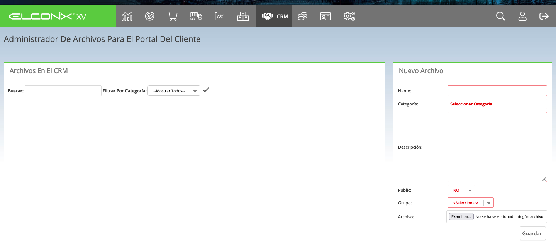This screenshot has height=251, width=556.
Task: Open the factory production module icon
Action: (219, 16)
